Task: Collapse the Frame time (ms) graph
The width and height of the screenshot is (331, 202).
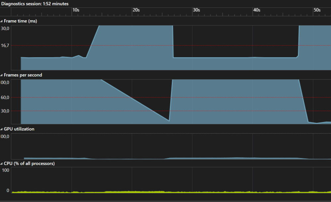Action: [x=1, y=21]
